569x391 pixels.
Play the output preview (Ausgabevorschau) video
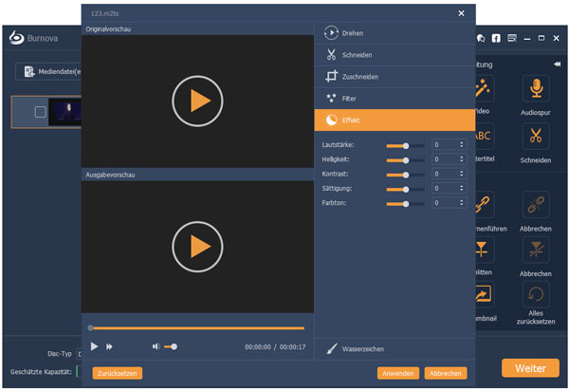(197, 246)
